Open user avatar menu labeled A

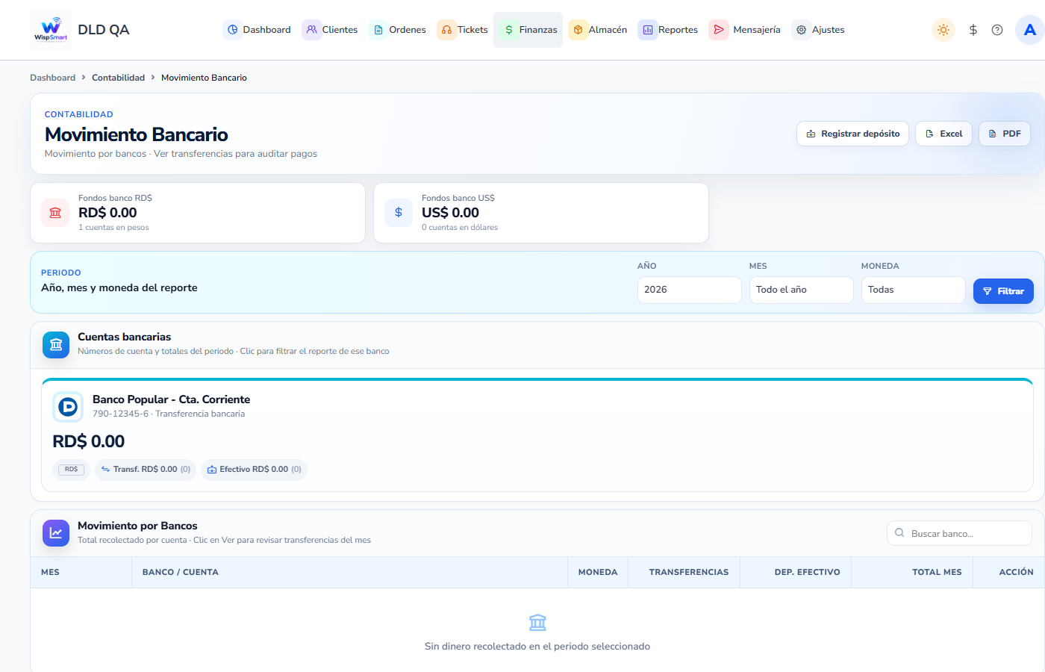(1030, 30)
